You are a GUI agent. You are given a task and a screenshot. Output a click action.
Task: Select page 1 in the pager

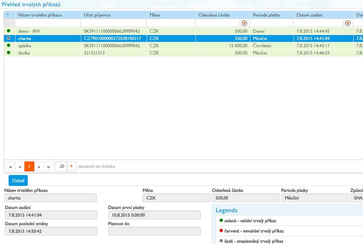point(29,166)
